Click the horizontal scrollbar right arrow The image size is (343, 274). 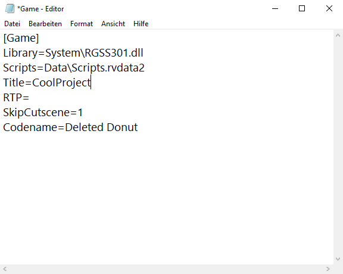pyautogui.click(x=328, y=269)
